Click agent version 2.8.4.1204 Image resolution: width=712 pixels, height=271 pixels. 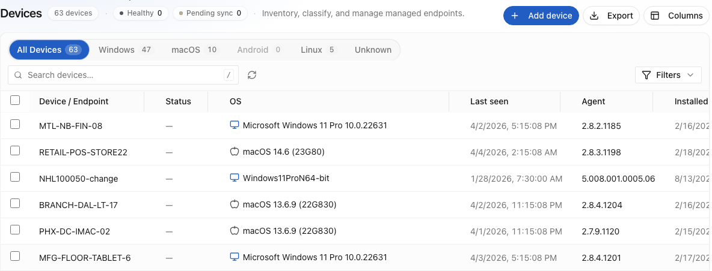602,205
